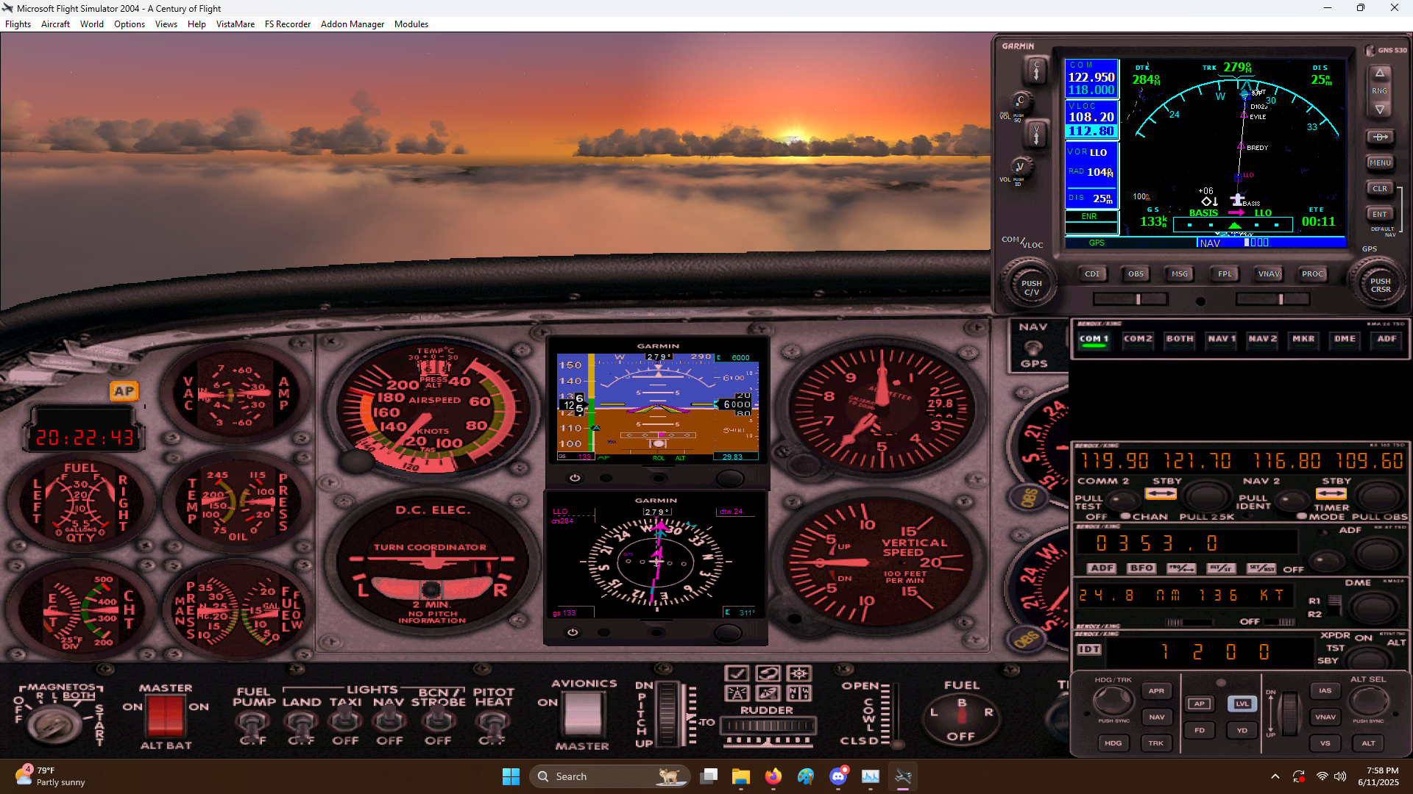Turn the PUSH CRSR knob on the GPS
1413x794 pixels.
tap(1380, 285)
